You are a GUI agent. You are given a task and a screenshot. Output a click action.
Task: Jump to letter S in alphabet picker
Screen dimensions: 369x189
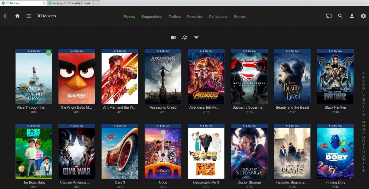[363, 144]
